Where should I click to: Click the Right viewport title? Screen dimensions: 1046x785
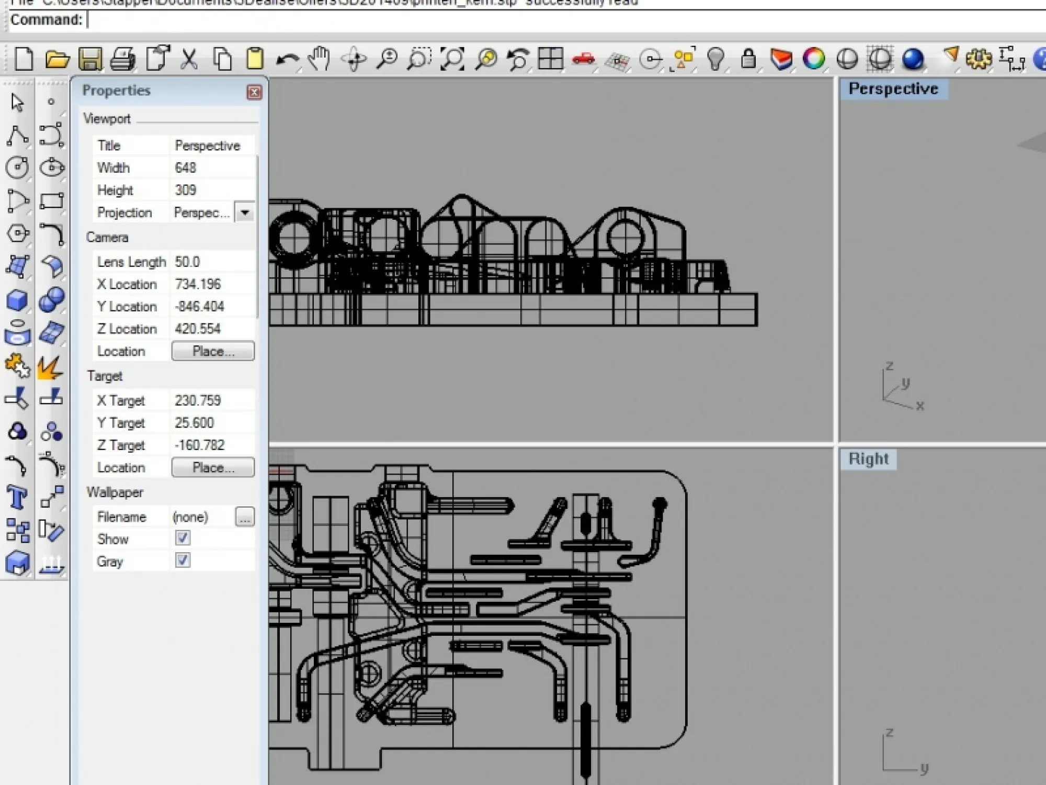click(868, 458)
